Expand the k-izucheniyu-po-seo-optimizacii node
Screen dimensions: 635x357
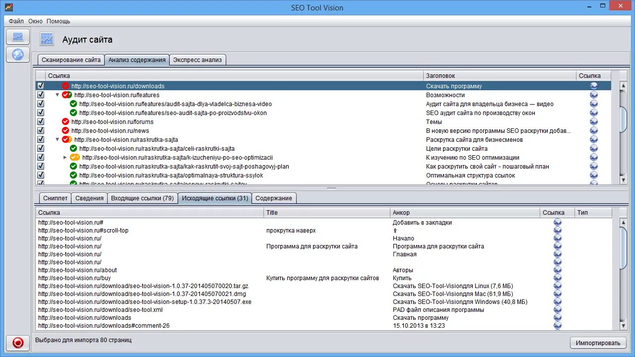(x=65, y=157)
